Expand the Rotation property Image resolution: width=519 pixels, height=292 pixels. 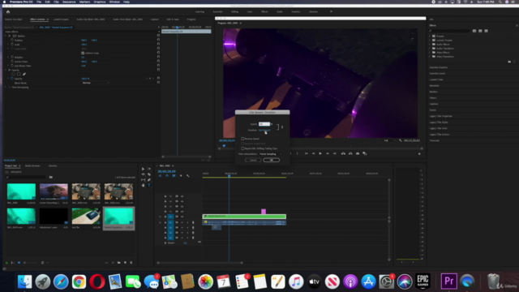point(8,58)
